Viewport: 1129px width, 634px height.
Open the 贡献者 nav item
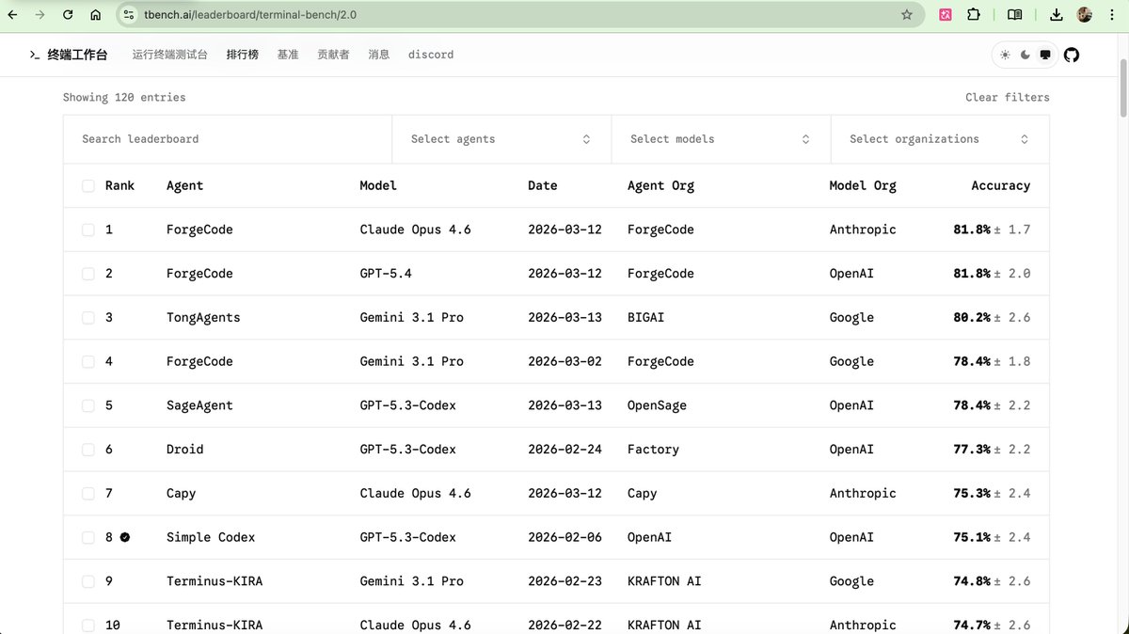click(x=333, y=55)
